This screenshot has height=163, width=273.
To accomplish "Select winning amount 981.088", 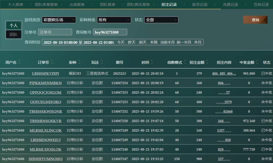I will pos(249,73).
